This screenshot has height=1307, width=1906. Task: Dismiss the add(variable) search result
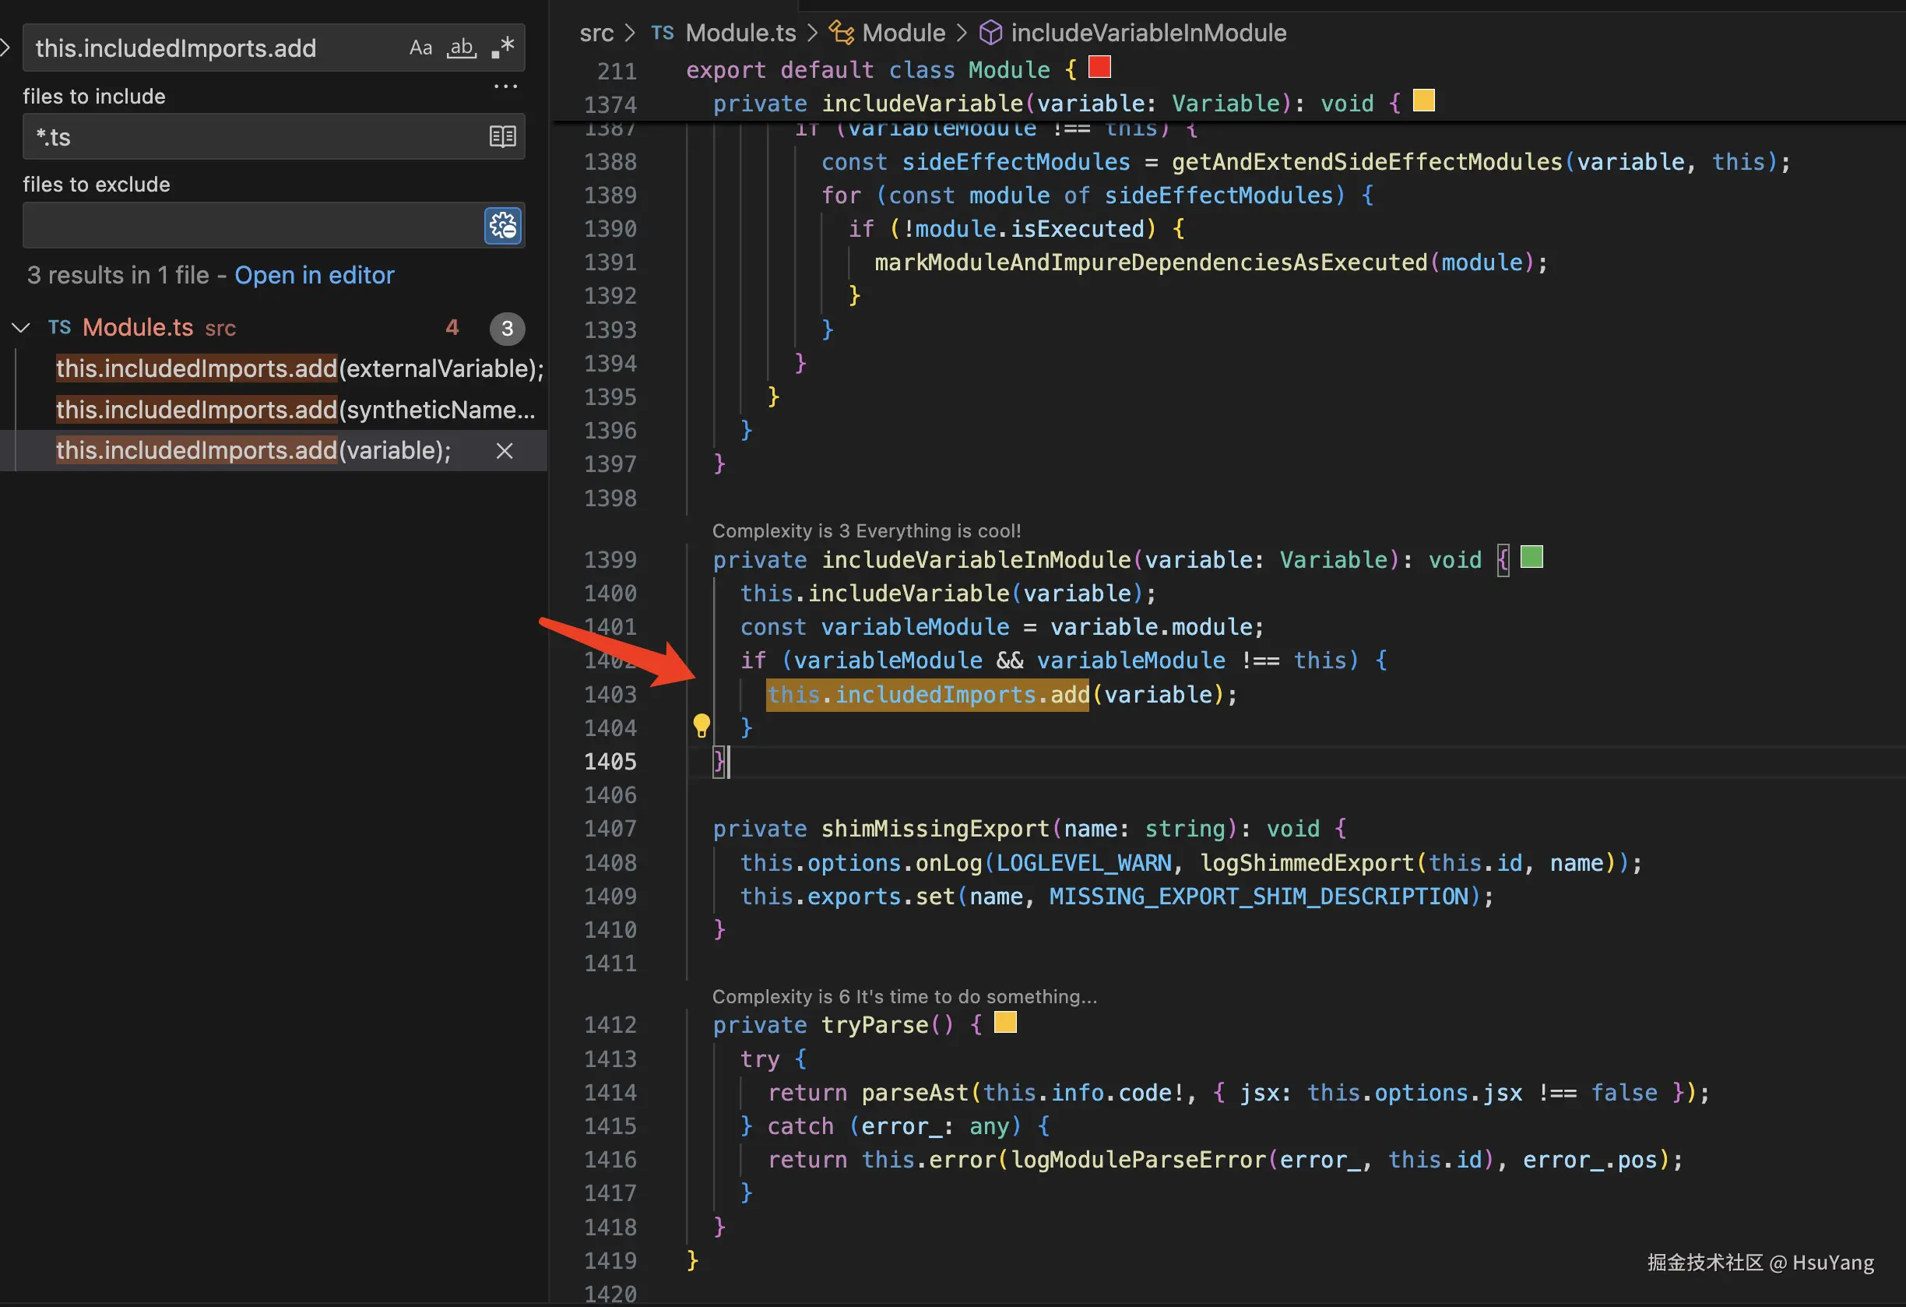pos(505,450)
